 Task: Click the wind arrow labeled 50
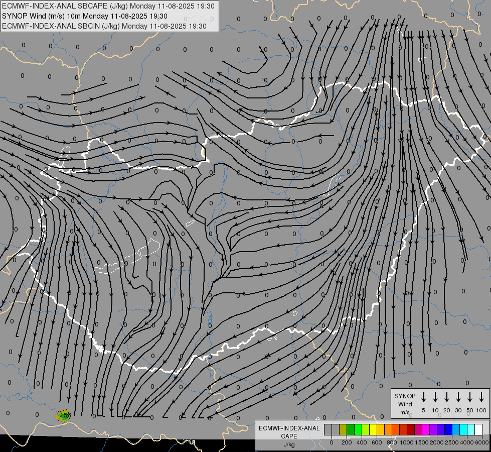click(x=470, y=397)
